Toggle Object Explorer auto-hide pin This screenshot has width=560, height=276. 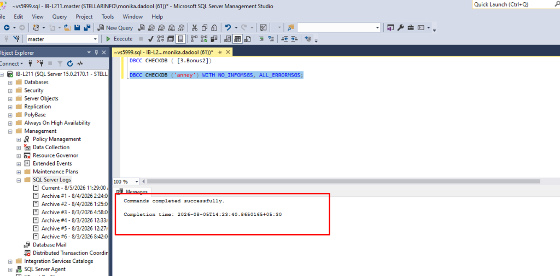96,52
